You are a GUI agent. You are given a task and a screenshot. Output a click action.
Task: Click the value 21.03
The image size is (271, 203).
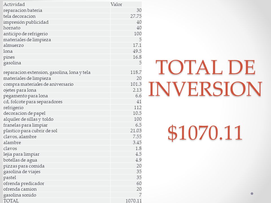click(136, 131)
